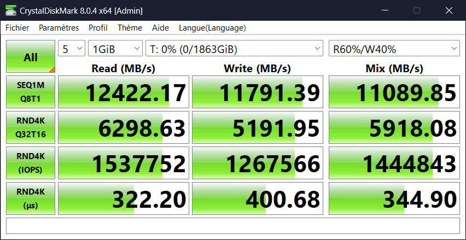466x240 pixels.
Task: Click the RND4K (IOPS) test button
Action: (31, 163)
